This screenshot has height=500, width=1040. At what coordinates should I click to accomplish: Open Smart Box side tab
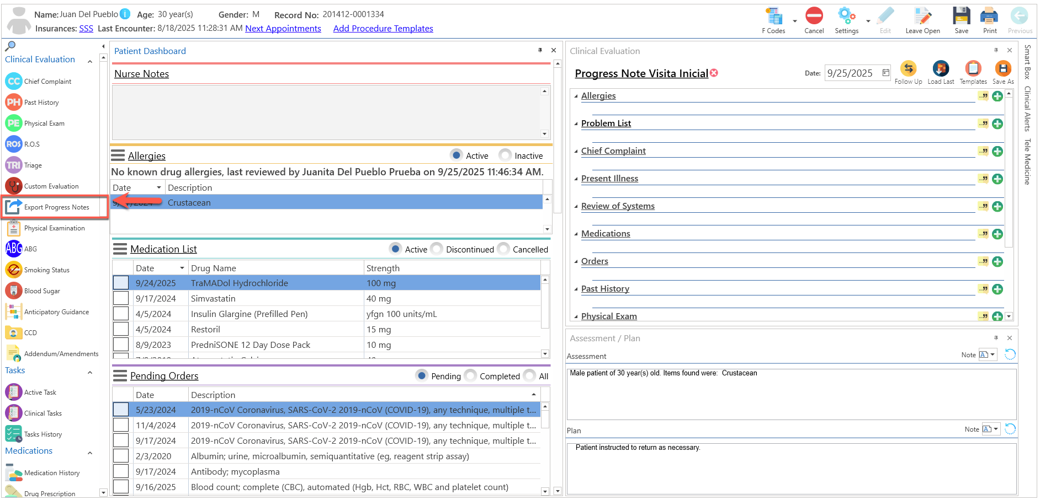tap(1027, 62)
